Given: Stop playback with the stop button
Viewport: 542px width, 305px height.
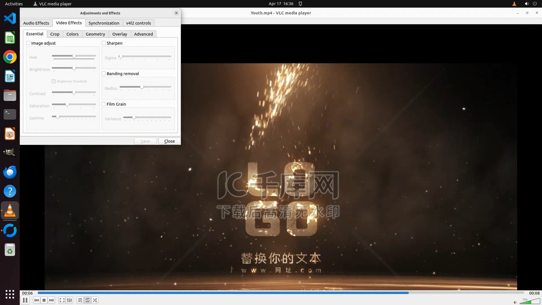Looking at the screenshot, I should pyautogui.click(x=44, y=300).
